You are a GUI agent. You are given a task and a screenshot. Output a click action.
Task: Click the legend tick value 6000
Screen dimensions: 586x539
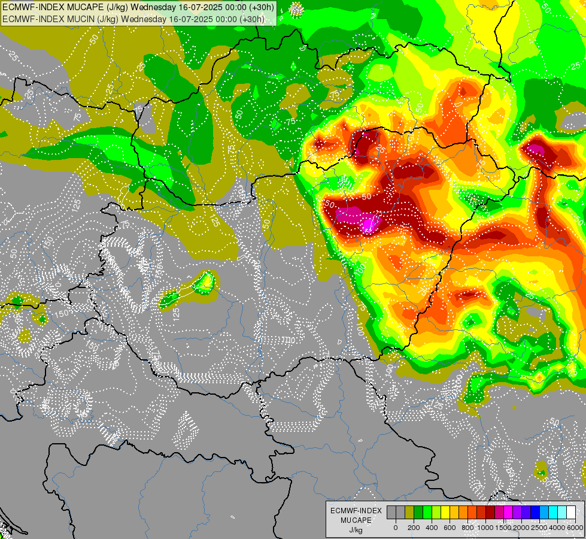[575, 528]
